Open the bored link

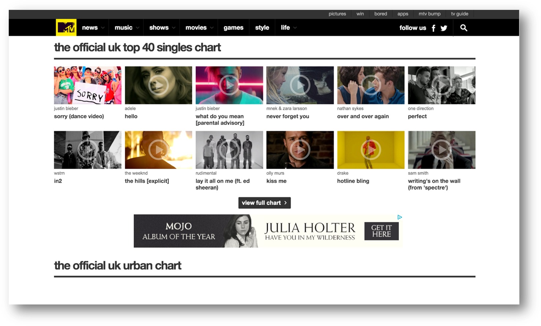point(380,14)
